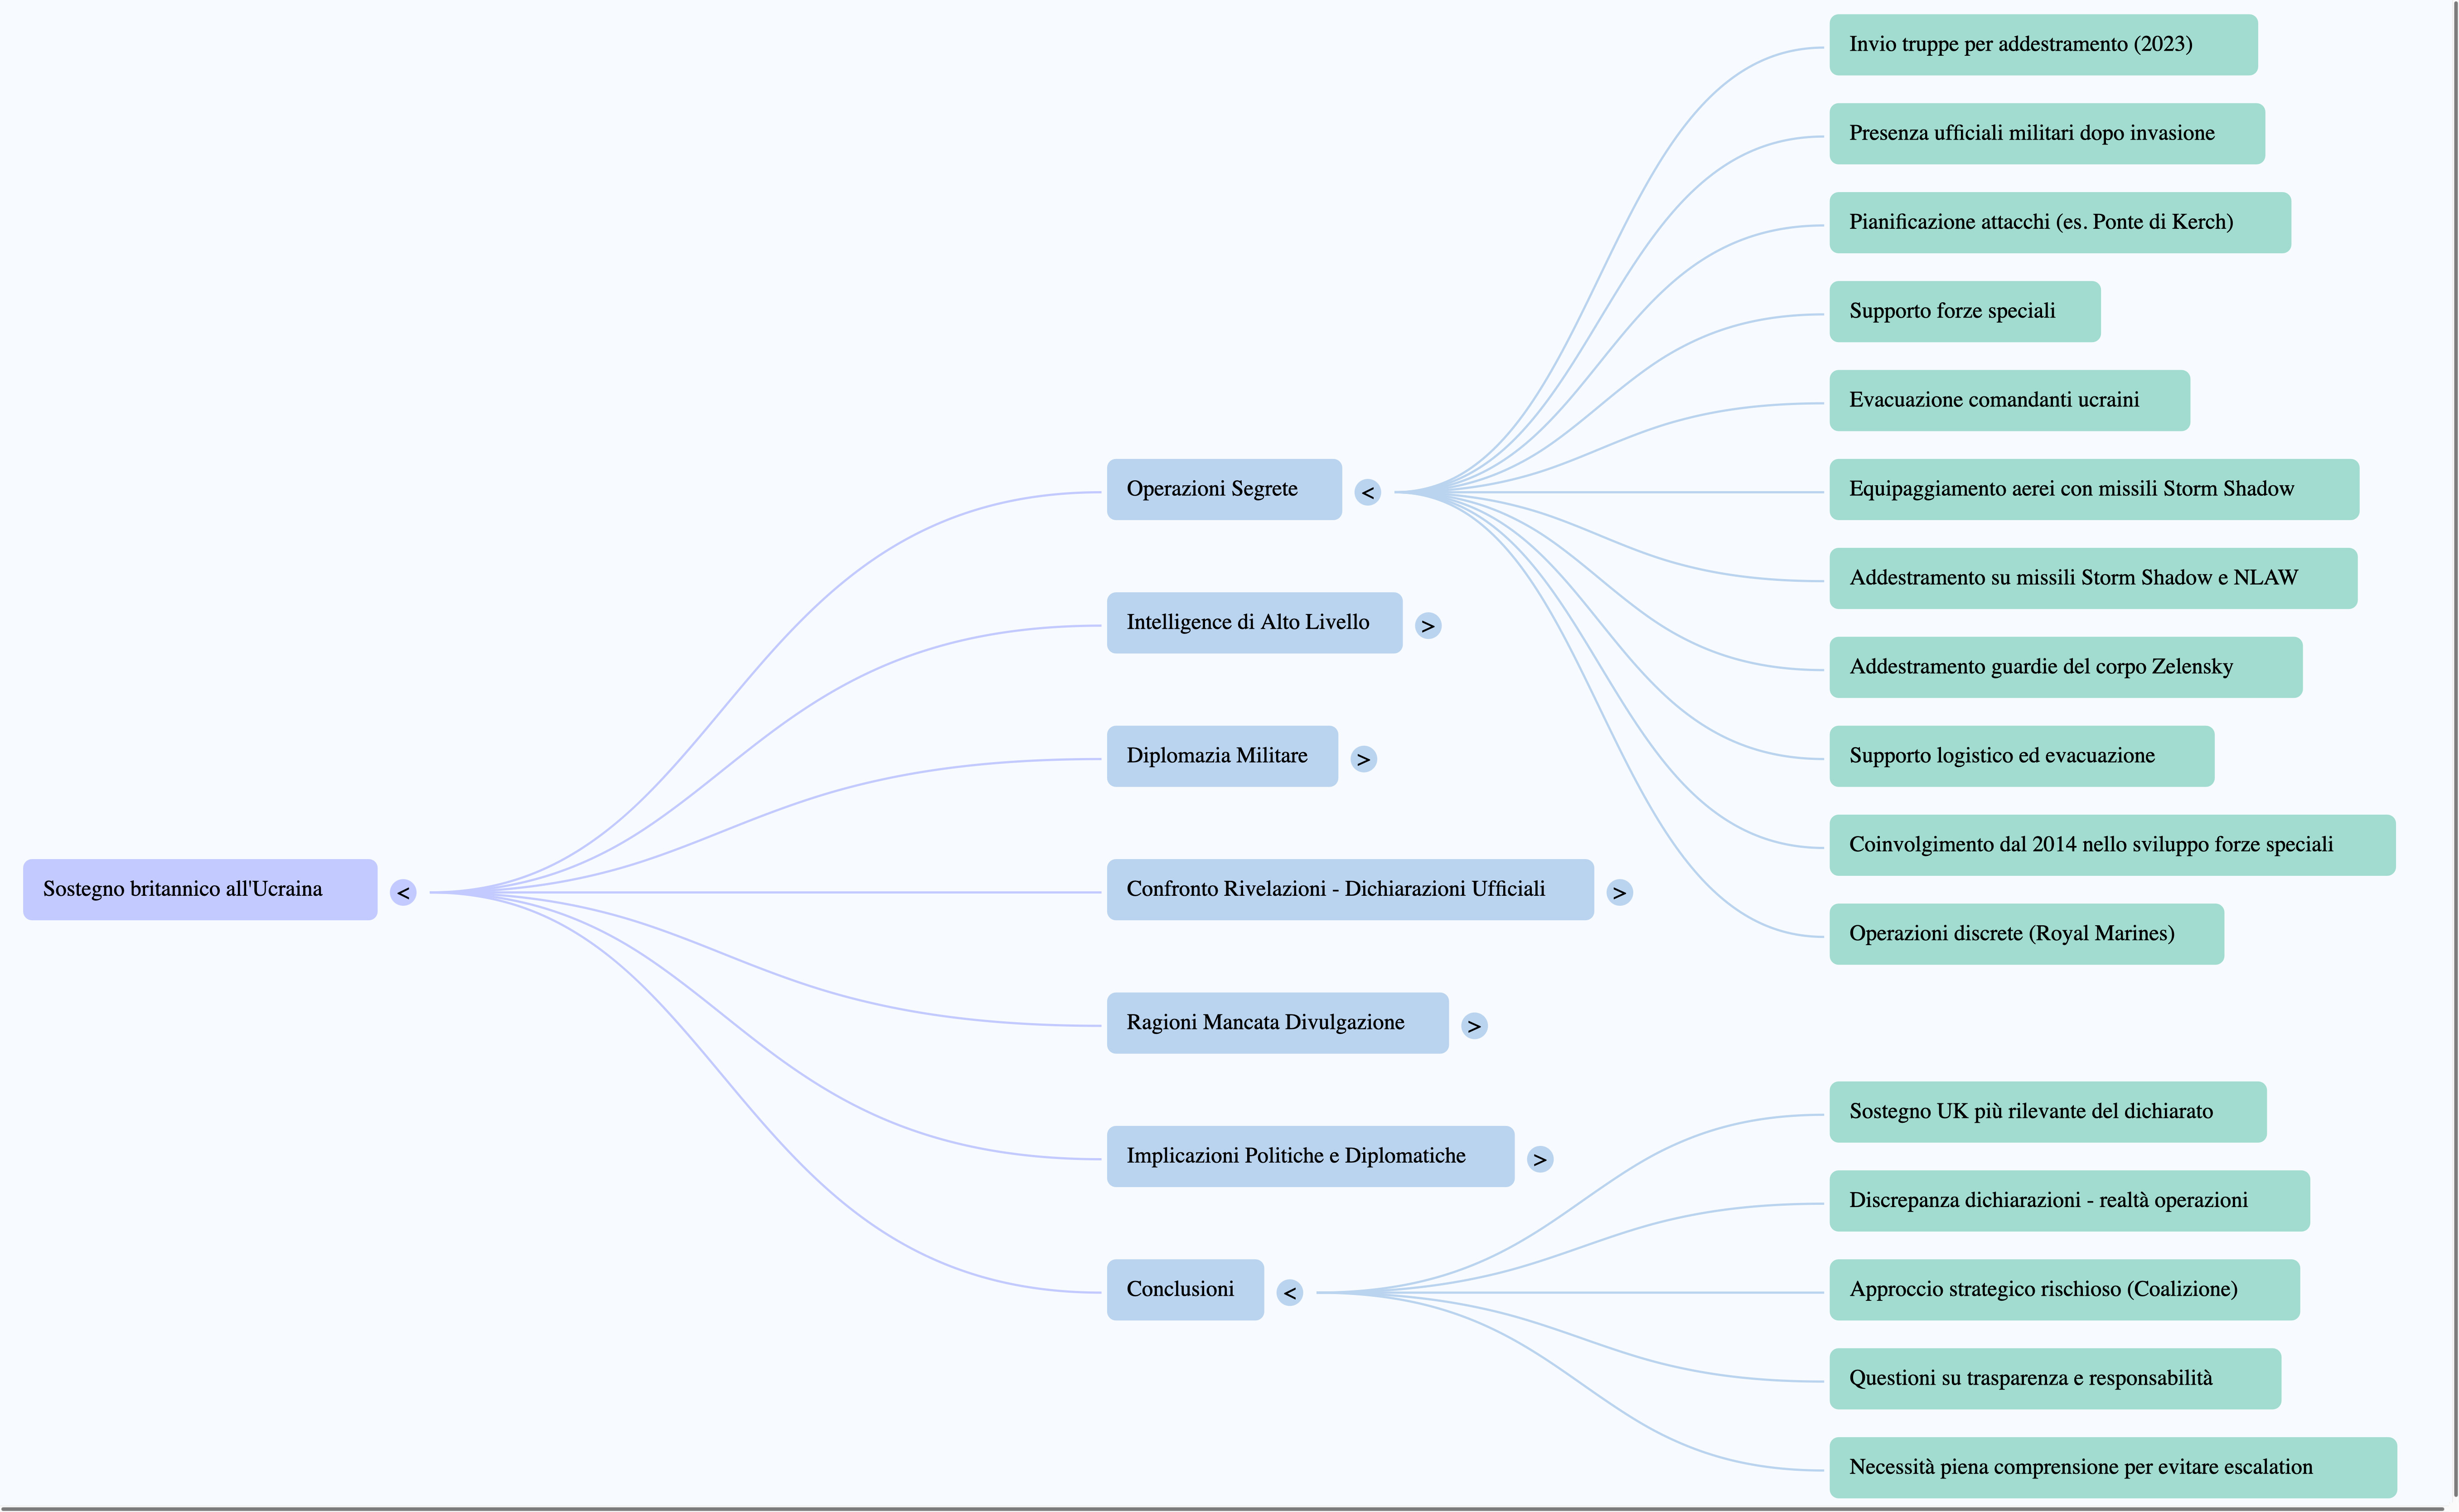The image size is (2459, 1512).
Task: Collapse the Sostegno britannico all'Ucraina root node
Action: click(x=403, y=892)
